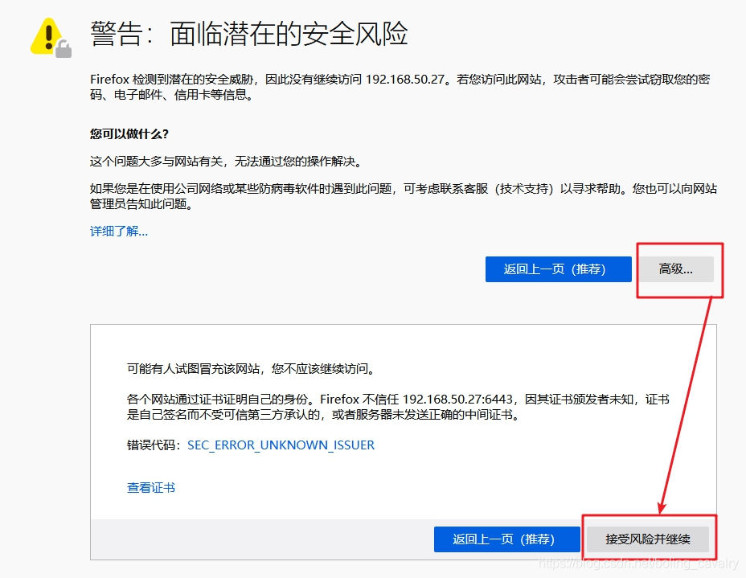The image size is (746, 578).
Task: Click the 您可以做什么? subheading
Action: pyautogui.click(x=129, y=133)
